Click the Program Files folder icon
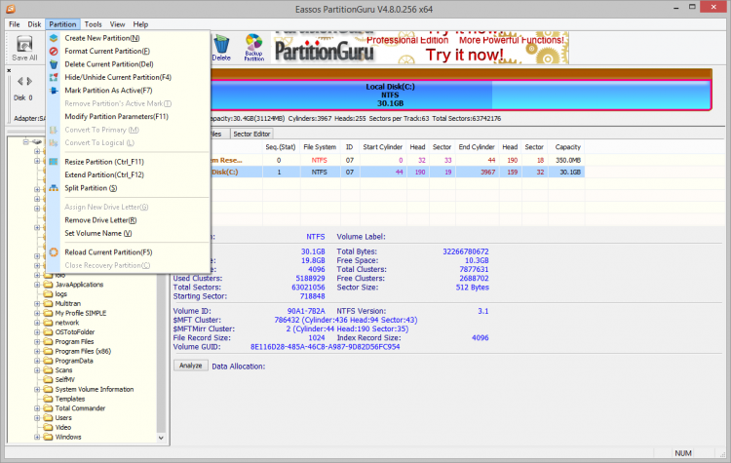The image size is (731, 463). (x=48, y=341)
